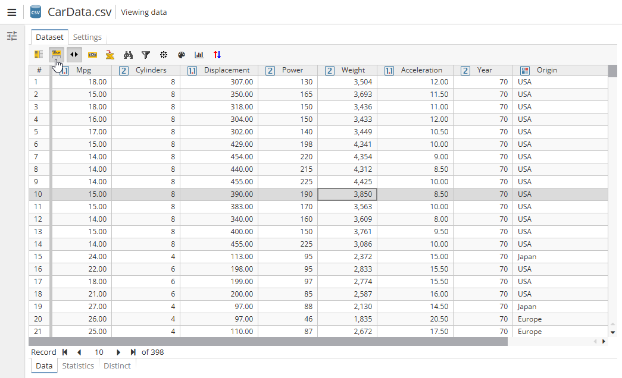Open the funnel filter tool
The width and height of the screenshot is (622, 378).
point(146,55)
